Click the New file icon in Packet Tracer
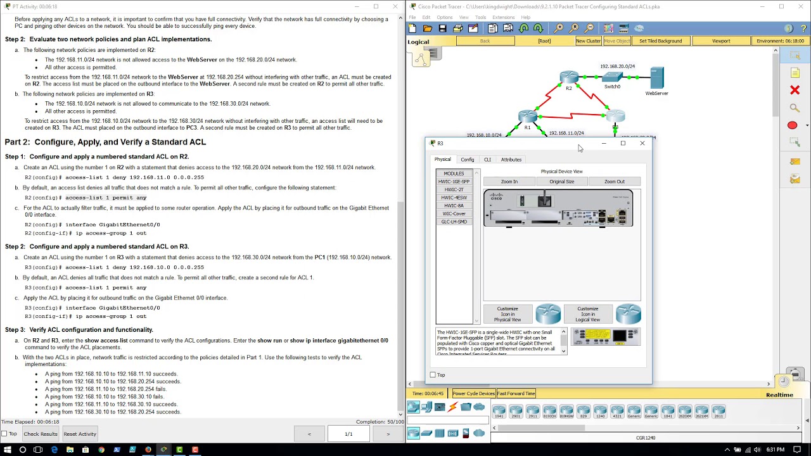The height and width of the screenshot is (456, 811). (412, 28)
